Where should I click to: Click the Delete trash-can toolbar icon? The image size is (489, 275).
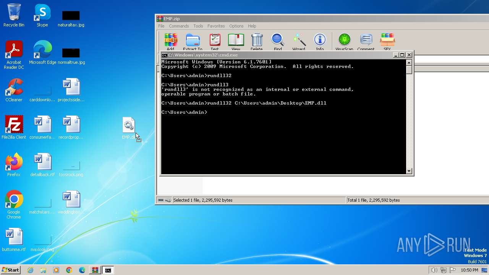tap(257, 42)
